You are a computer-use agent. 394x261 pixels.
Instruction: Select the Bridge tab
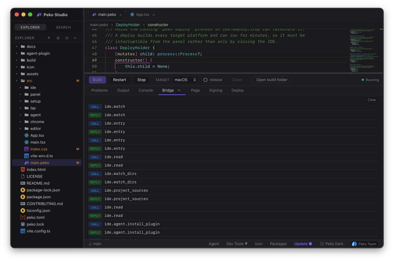[172, 90]
